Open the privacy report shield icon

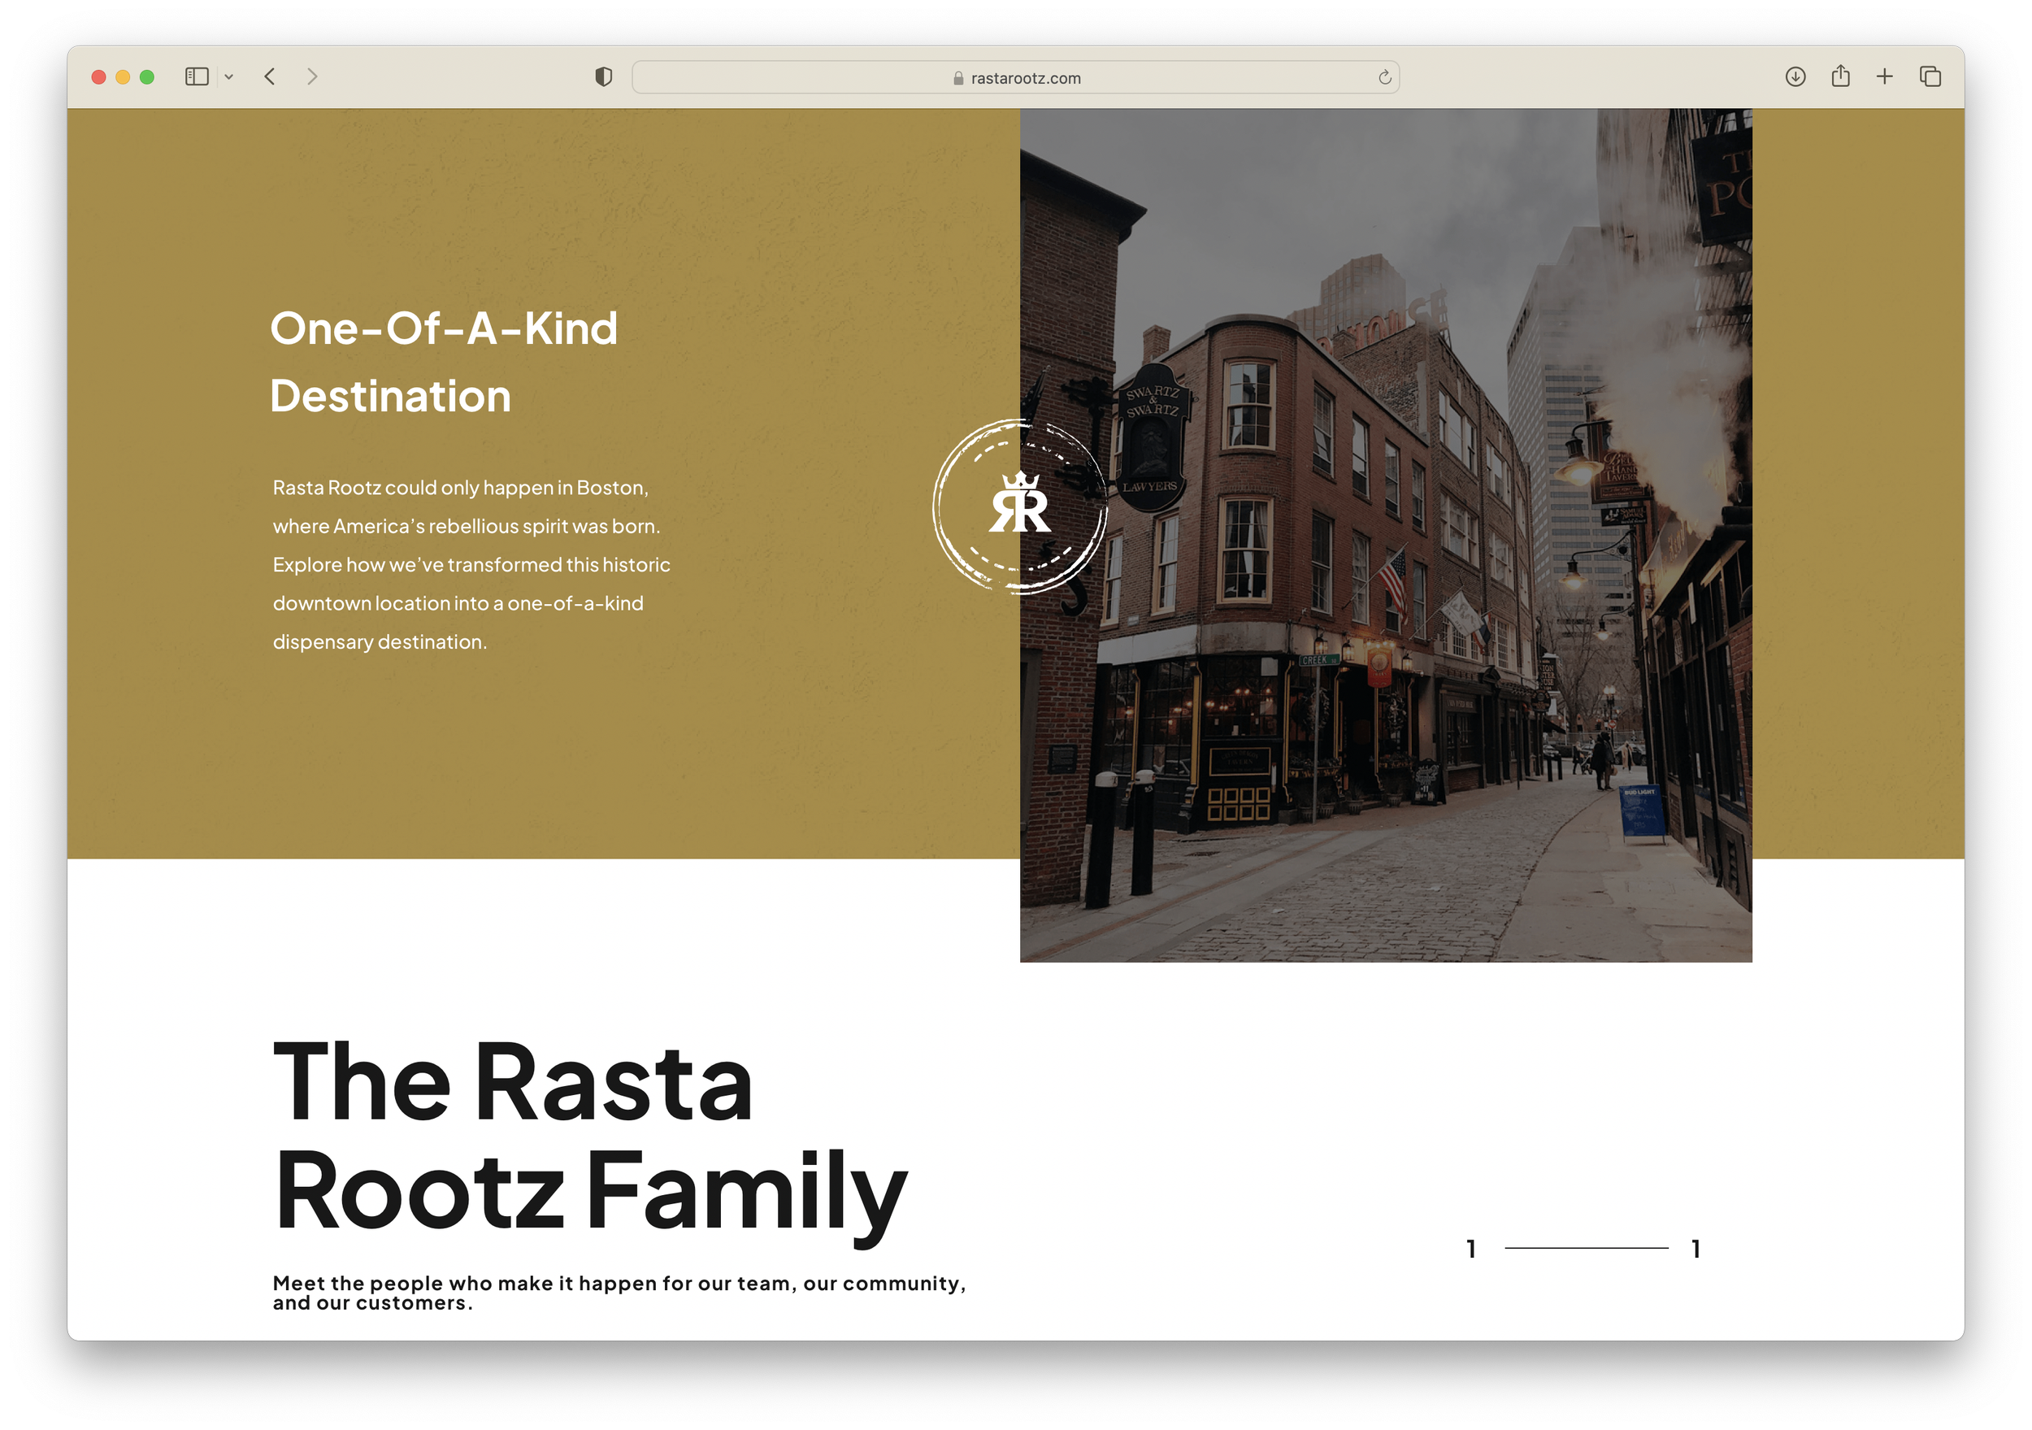pos(604,77)
